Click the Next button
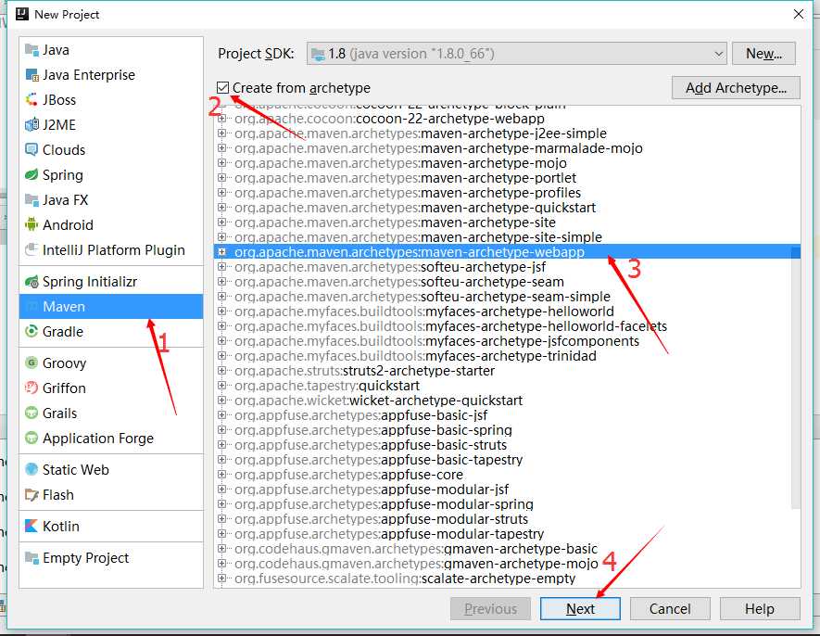Viewport: 820px width, 636px height. click(580, 609)
